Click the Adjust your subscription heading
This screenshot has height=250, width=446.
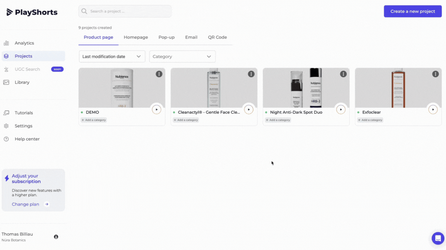(26, 179)
